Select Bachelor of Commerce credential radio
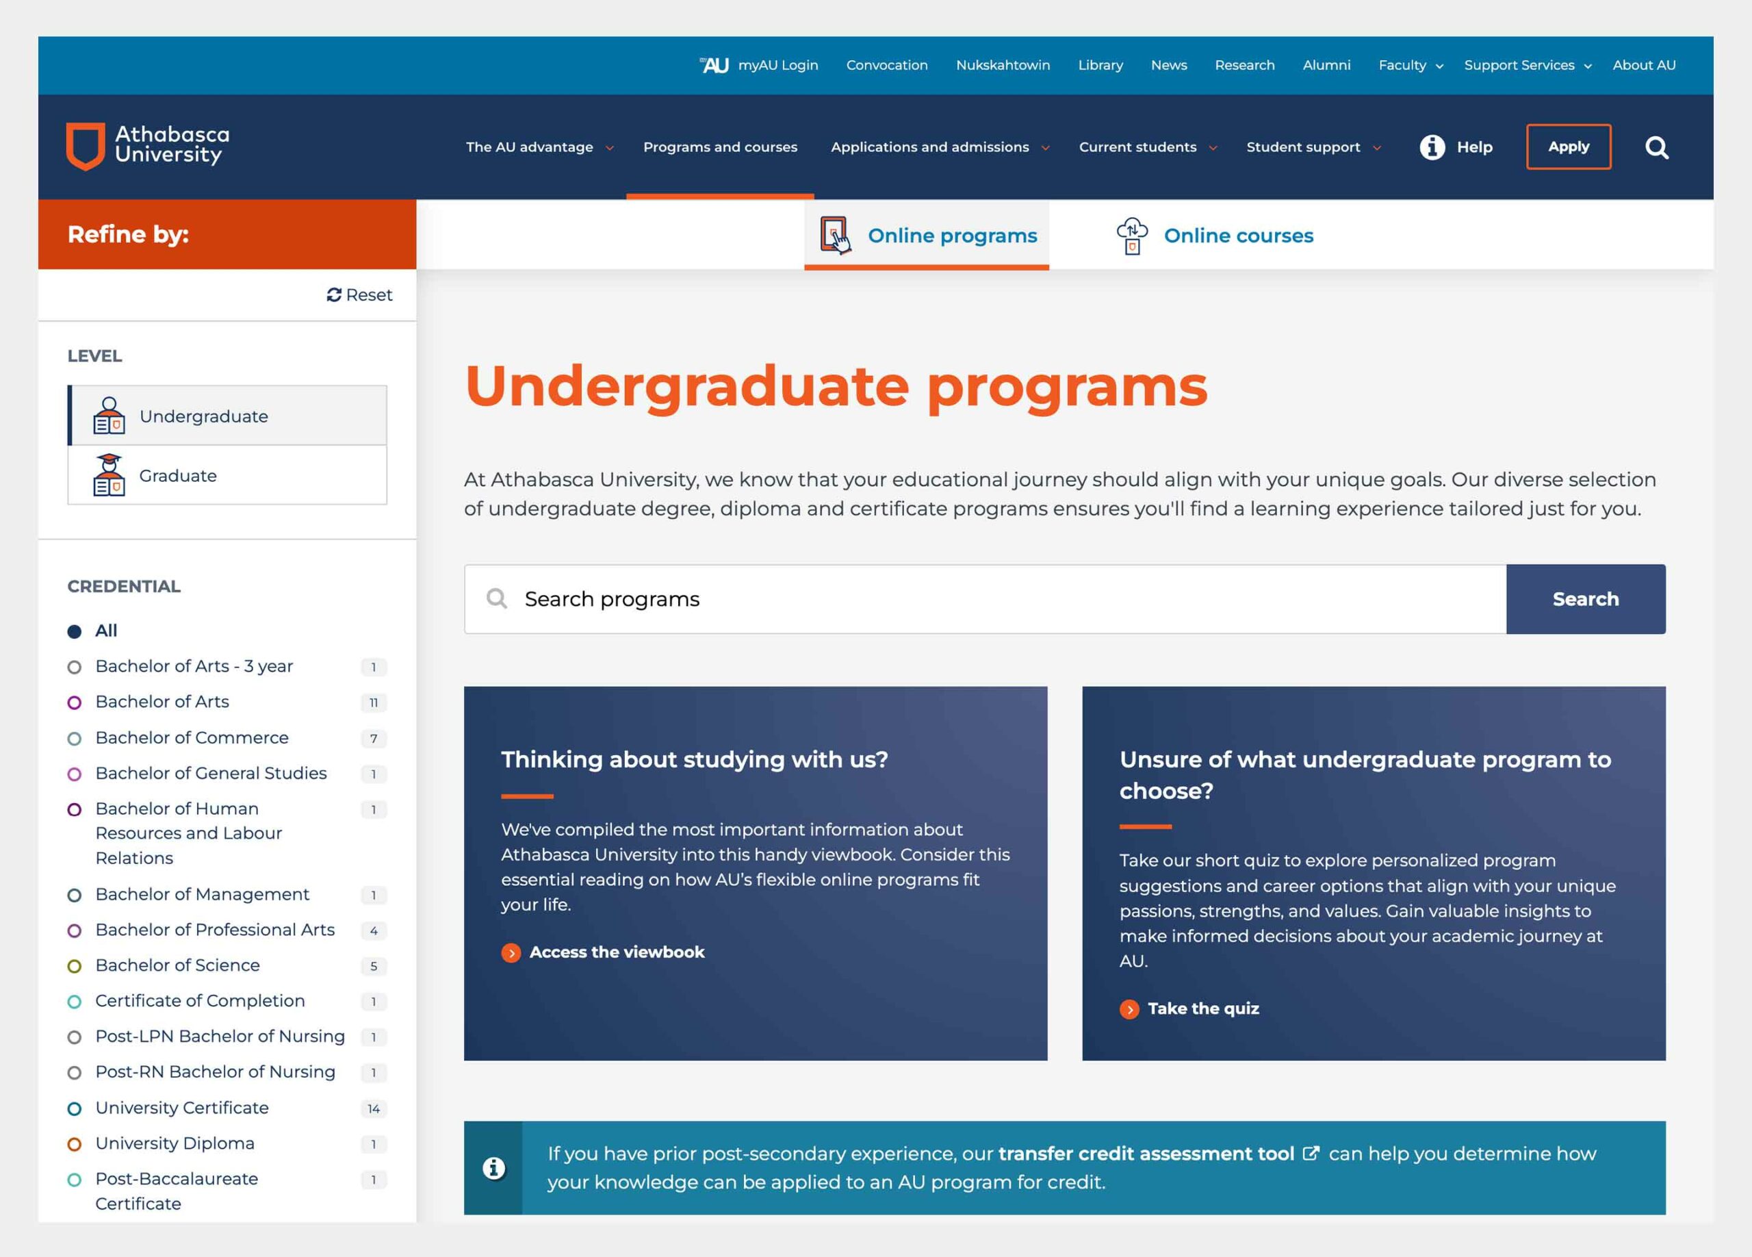The width and height of the screenshot is (1752, 1257). (x=74, y=739)
